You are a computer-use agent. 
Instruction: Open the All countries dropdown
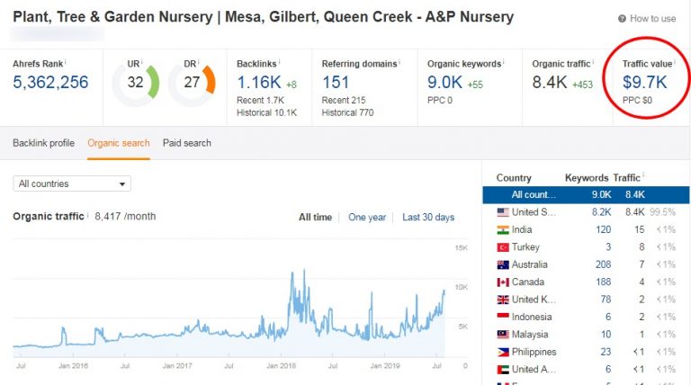72,184
